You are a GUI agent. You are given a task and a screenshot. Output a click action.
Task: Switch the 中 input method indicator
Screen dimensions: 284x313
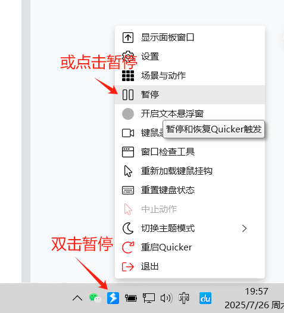pos(184,298)
